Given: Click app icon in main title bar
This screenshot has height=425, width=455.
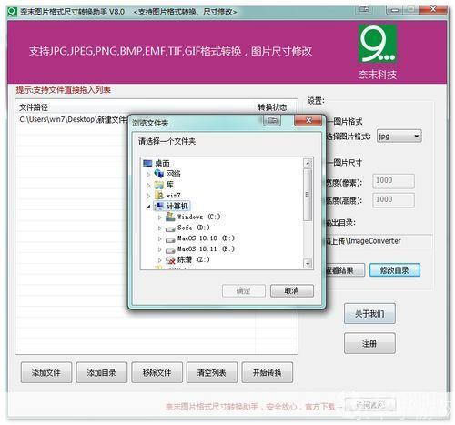Looking at the screenshot, I should [12, 12].
